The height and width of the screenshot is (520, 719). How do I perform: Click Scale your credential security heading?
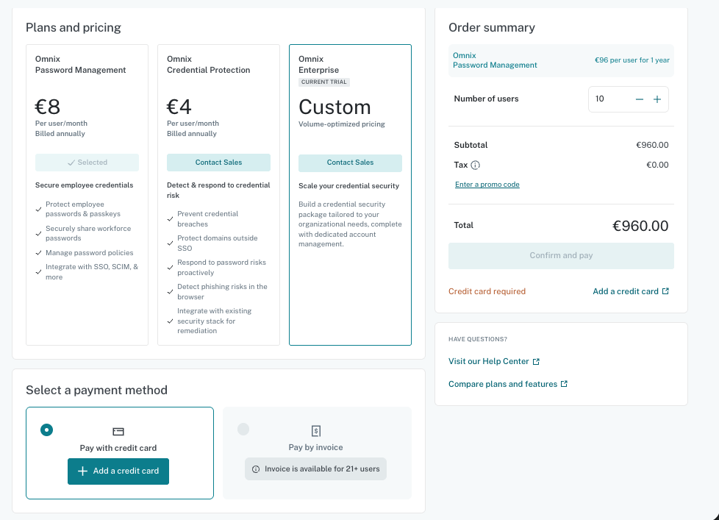(349, 185)
